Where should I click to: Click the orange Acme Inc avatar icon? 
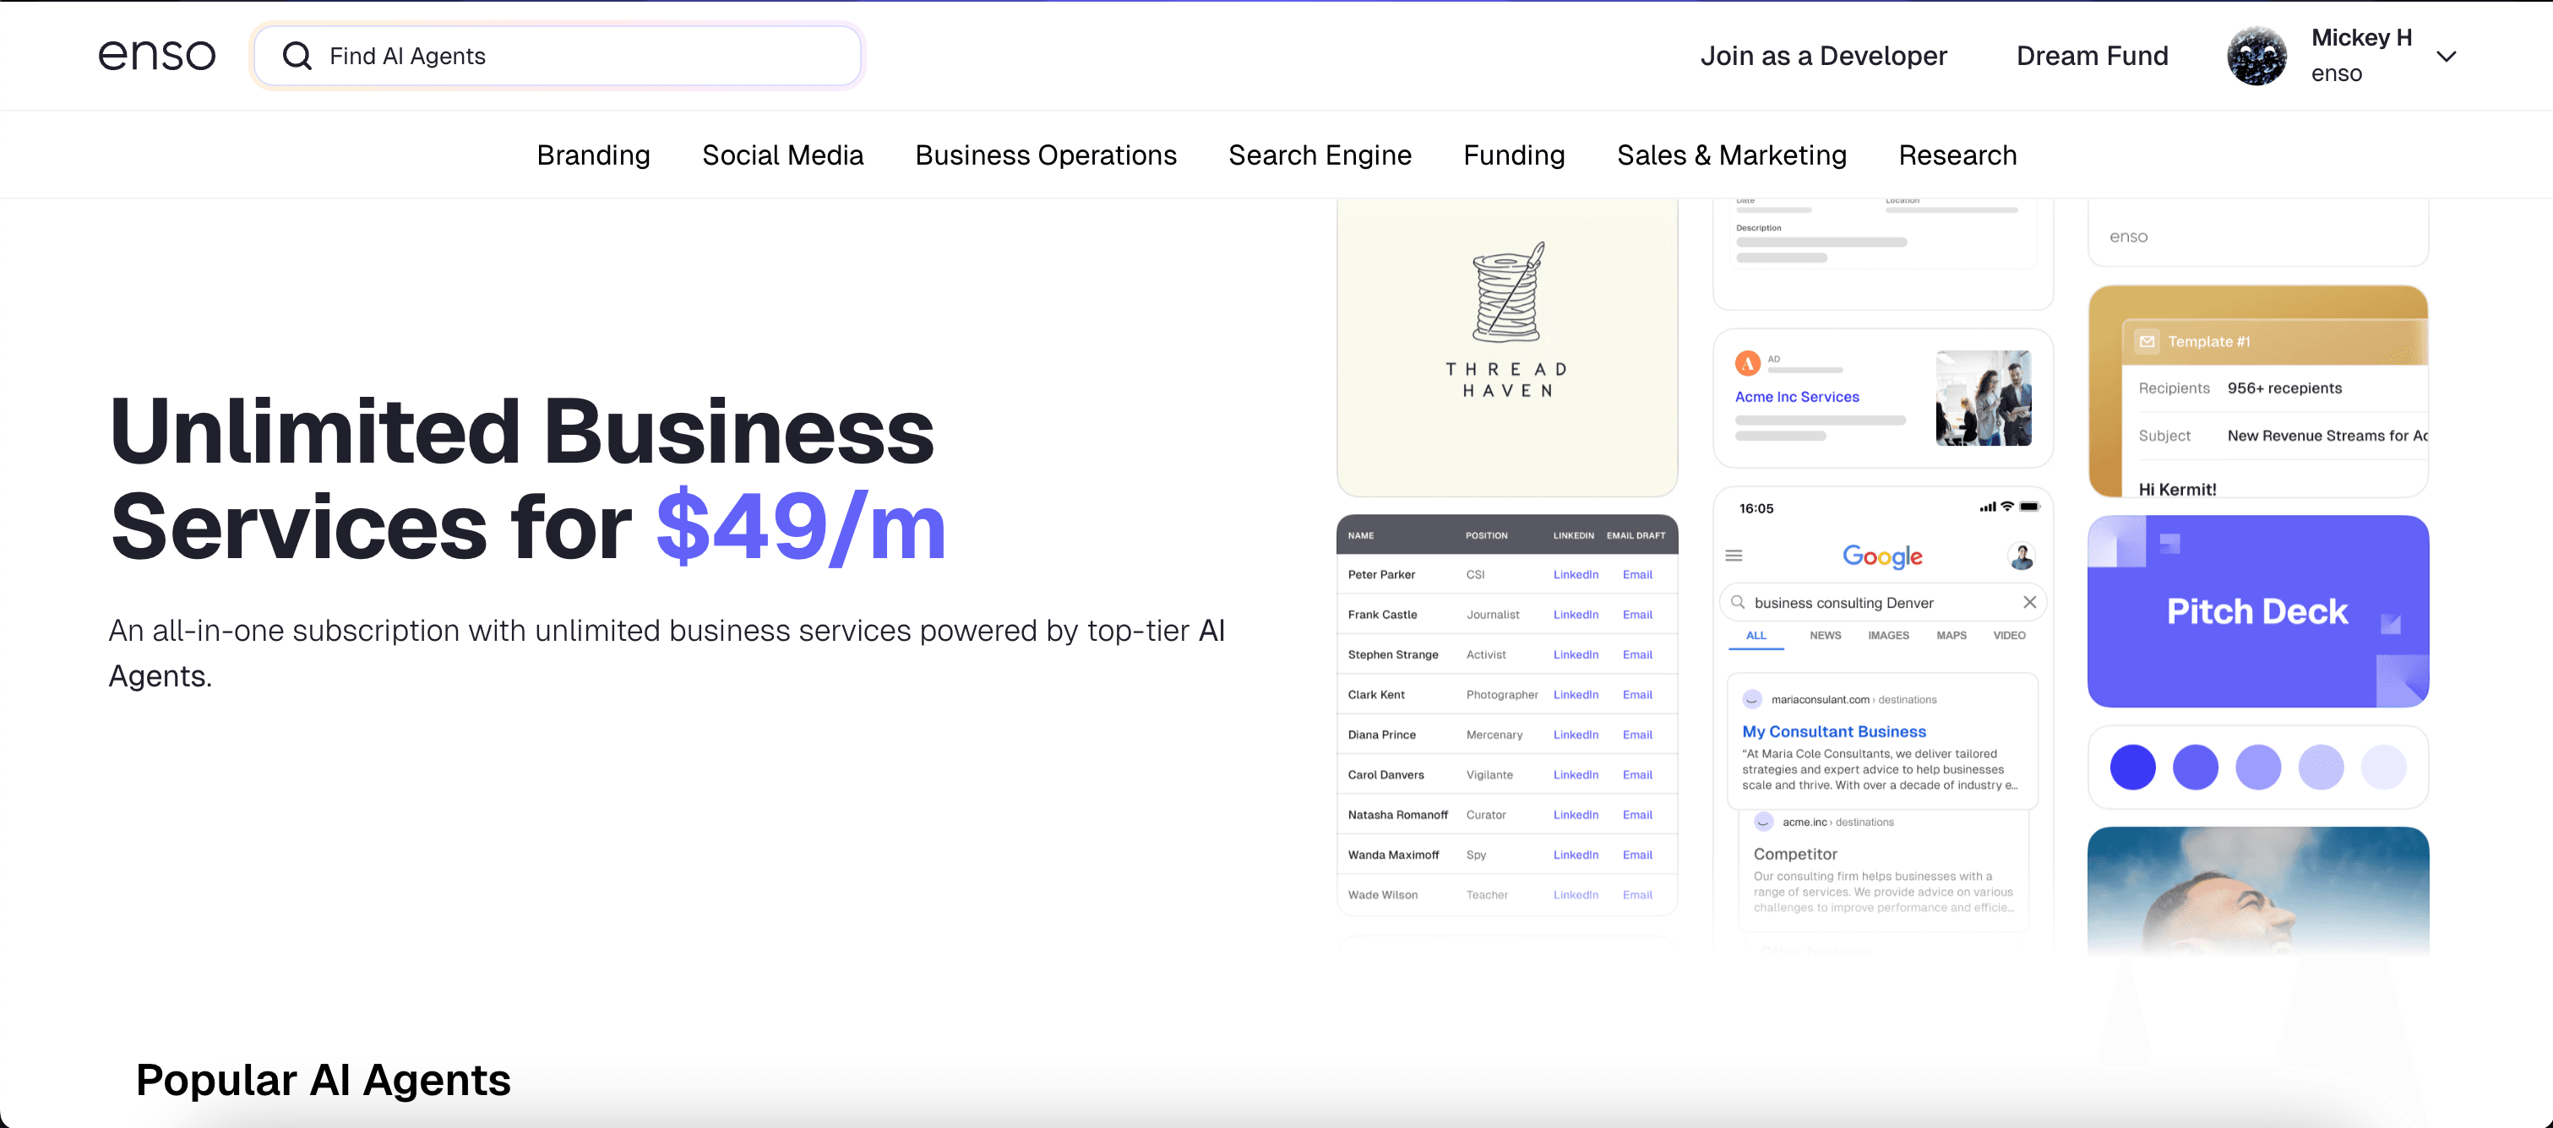tap(1747, 363)
